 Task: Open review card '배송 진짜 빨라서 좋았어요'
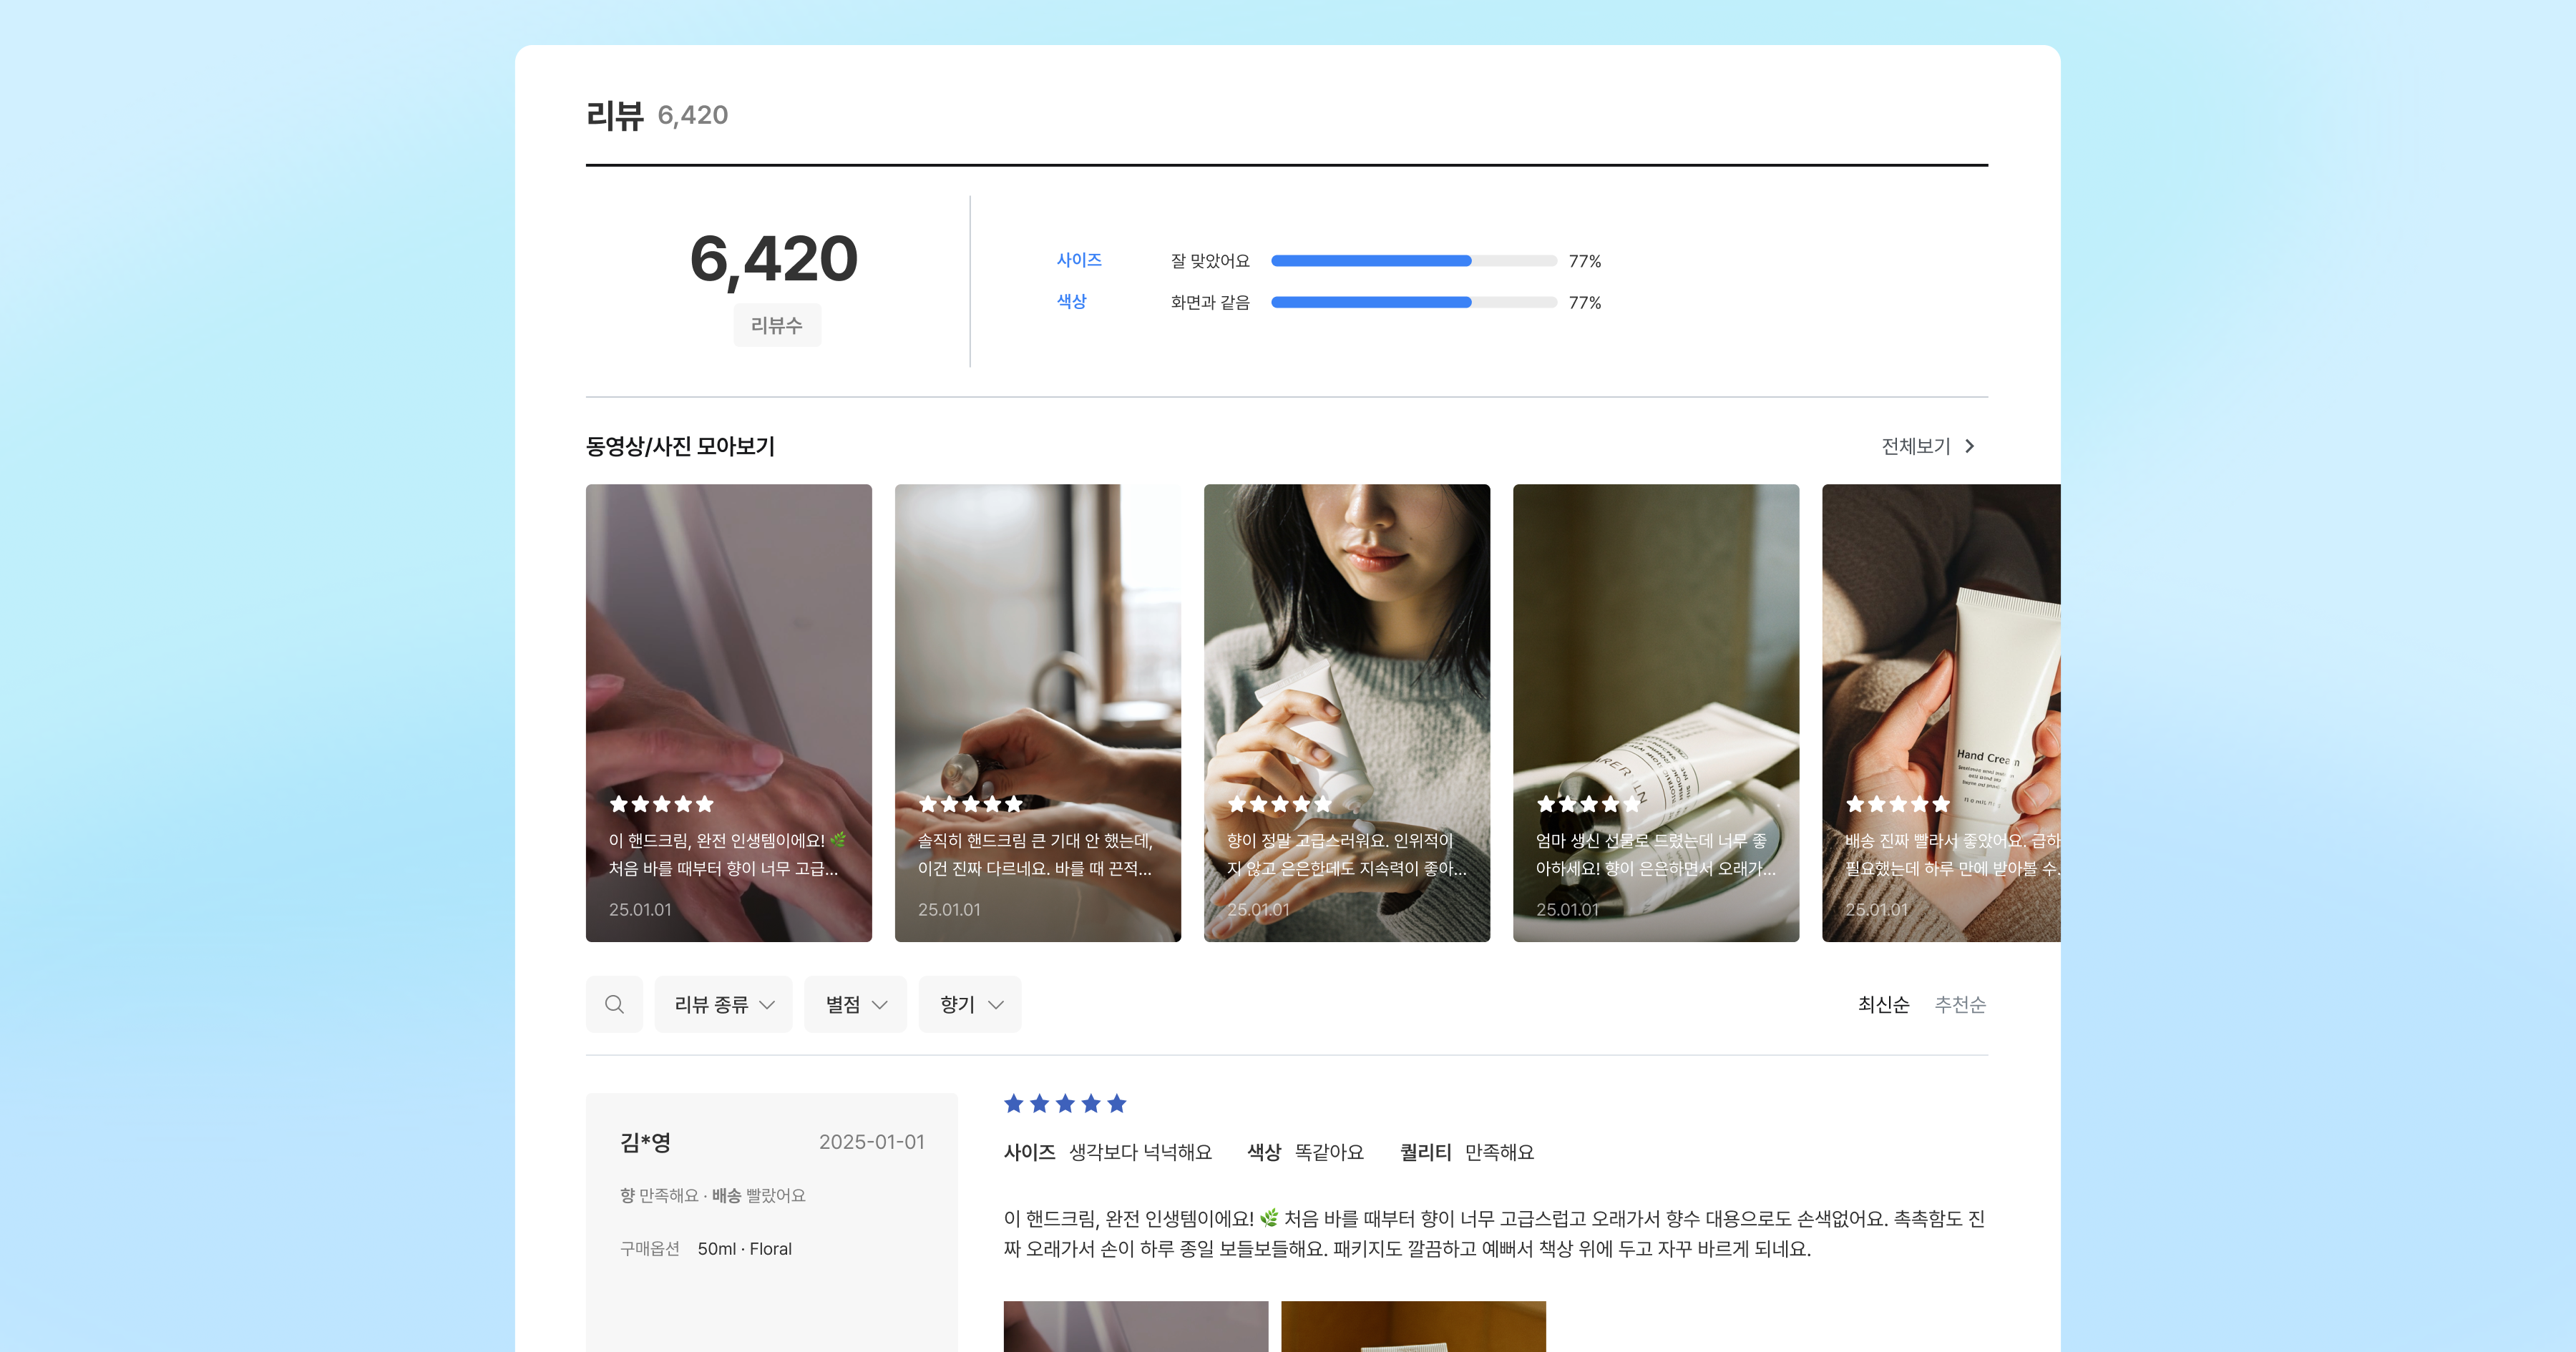click(1941, 713)
